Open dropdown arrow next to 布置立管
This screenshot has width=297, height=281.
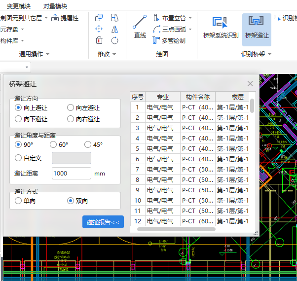coord(190,18)
